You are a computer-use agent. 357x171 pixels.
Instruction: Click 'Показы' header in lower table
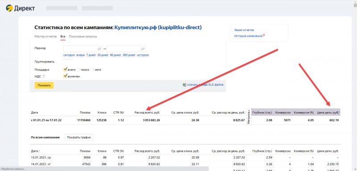coord(85,151)
